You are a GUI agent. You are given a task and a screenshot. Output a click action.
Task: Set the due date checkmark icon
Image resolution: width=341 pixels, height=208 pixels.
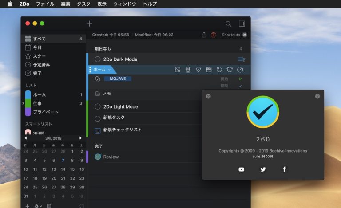click(240, 86)
